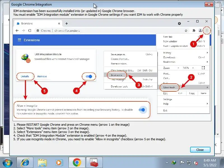Click the IDM globe icon in system tray
The width and height of the screenshot is (224, 168).
click(x=174, y=163)
